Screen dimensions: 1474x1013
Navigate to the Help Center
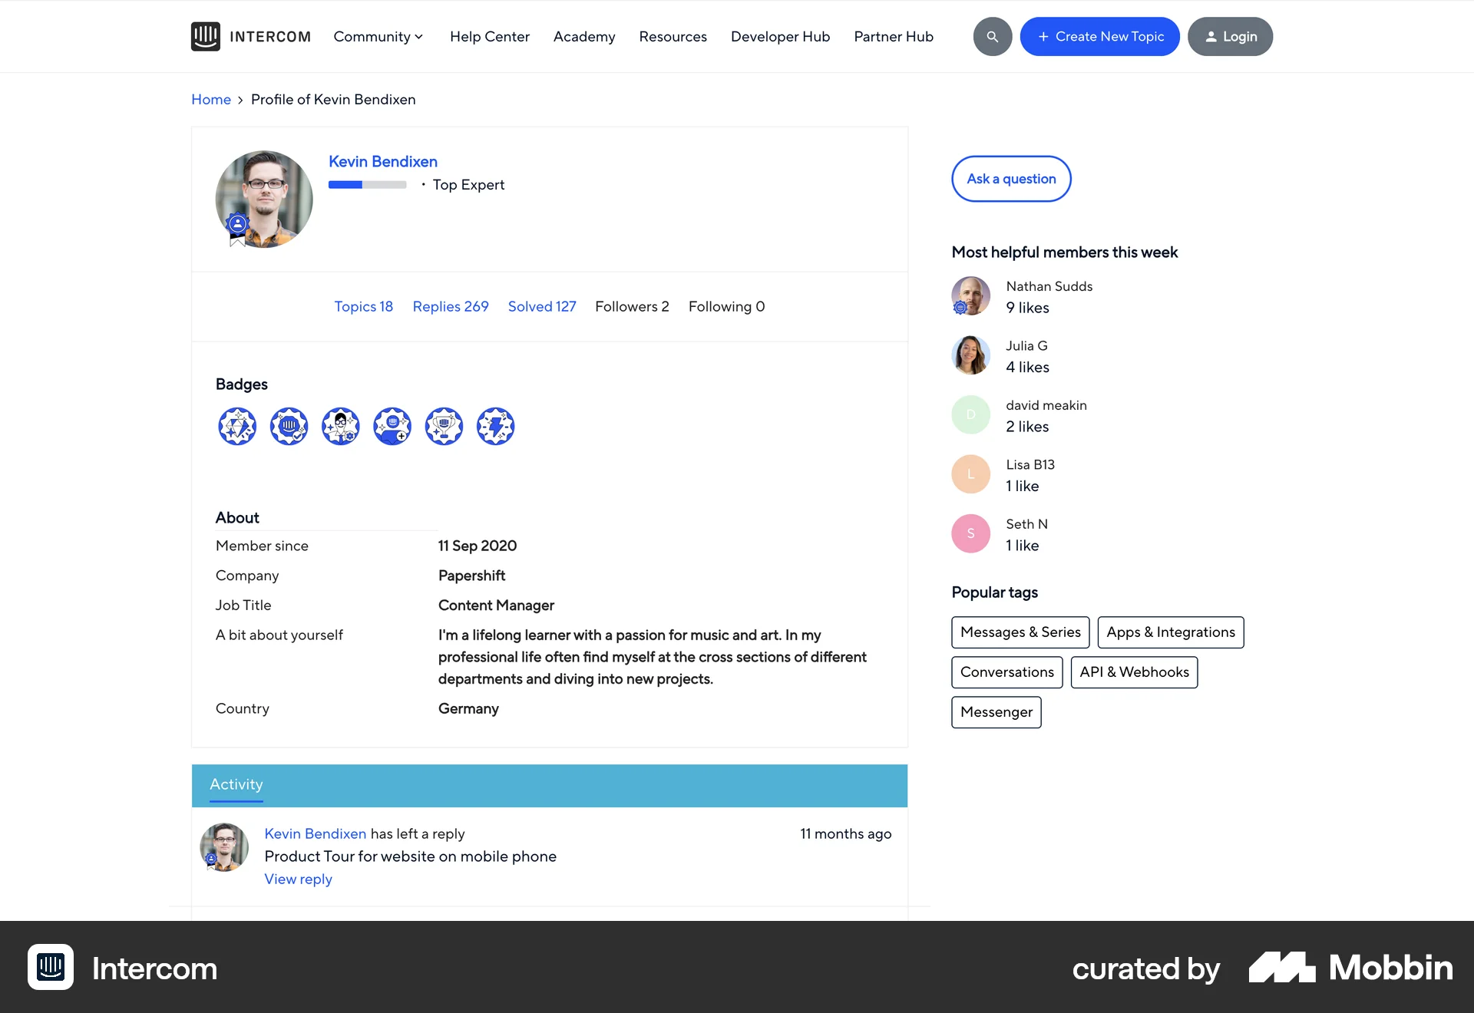tap(489, 36)
